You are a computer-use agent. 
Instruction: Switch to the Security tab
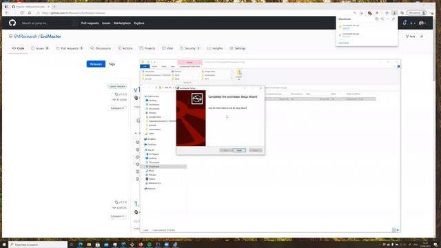coord(190,48)
